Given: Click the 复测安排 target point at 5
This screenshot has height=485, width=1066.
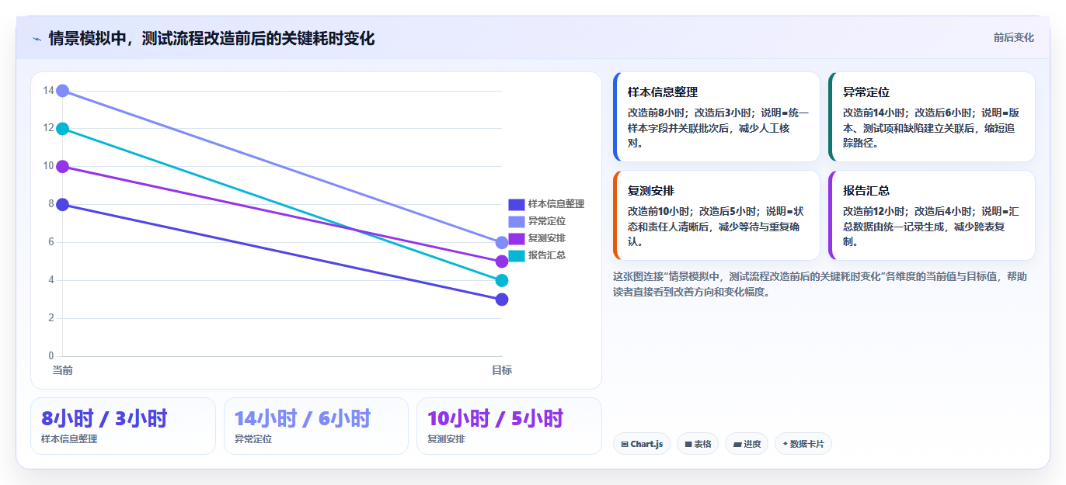Looking at the screenshot, I should 502,262.
